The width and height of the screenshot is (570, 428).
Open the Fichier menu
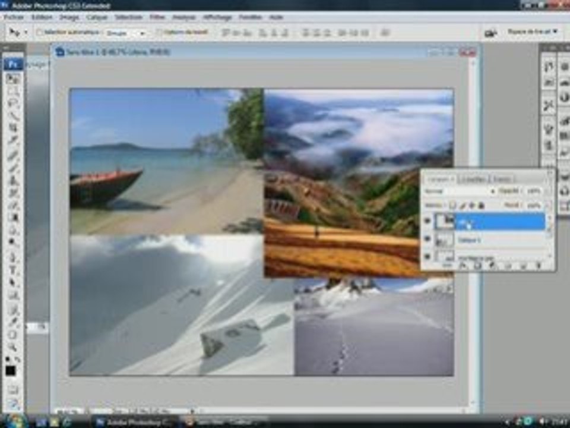coord(14,17)
